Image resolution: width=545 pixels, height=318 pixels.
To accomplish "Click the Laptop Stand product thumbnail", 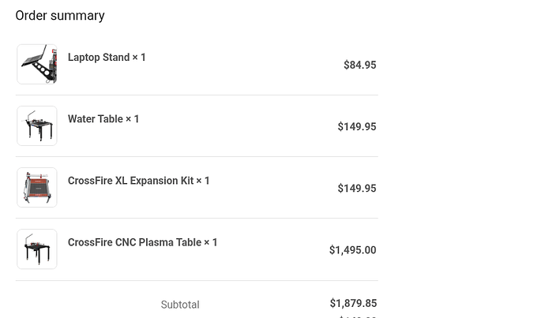I will tap(37, 65).
